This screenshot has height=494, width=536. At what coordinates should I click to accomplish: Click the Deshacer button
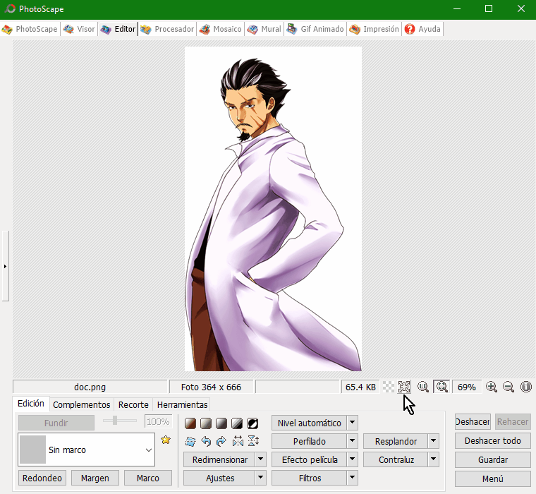click(473, 421)
